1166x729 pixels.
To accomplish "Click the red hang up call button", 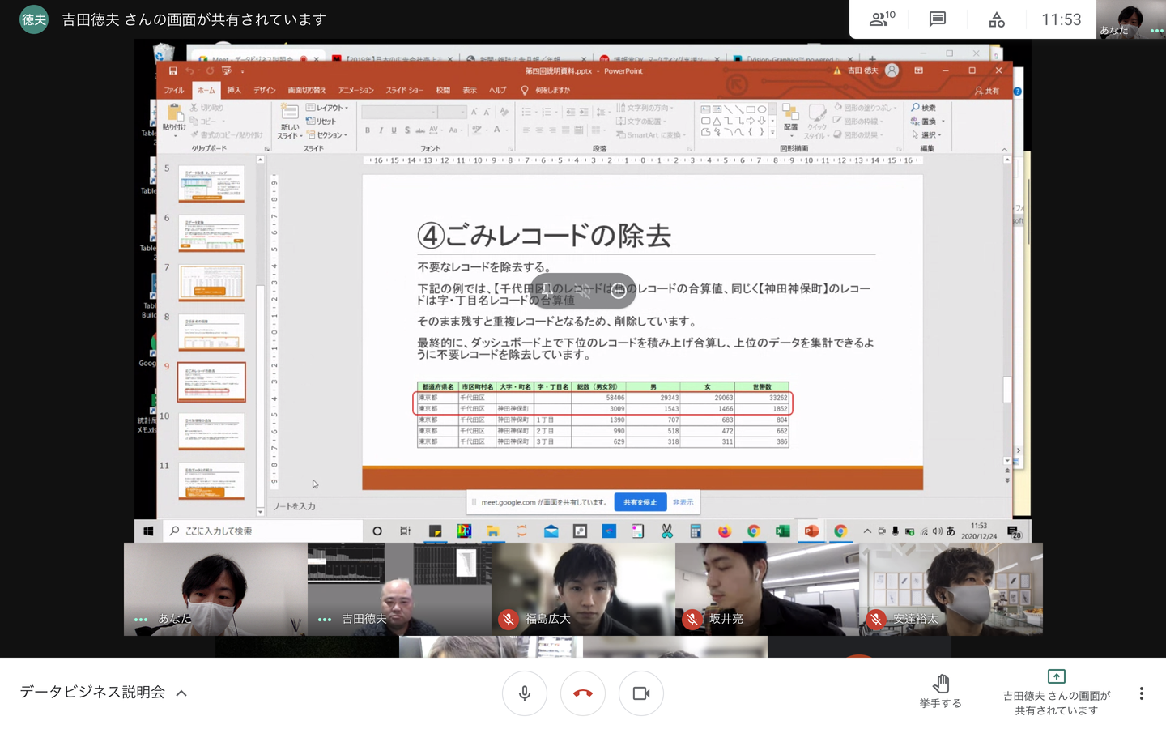I will pos(583,693).
